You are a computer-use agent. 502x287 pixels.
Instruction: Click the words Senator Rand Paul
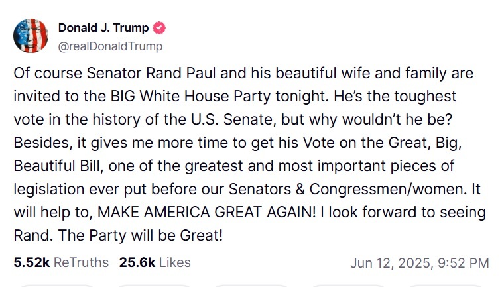(x=151, y=73)
